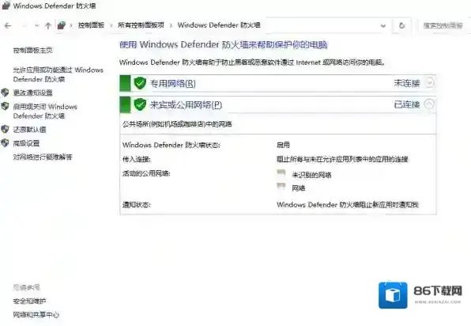Screen dimensions: 471x326
Task: Open 安全和维护 link
Action: click(x=29, y=301)
